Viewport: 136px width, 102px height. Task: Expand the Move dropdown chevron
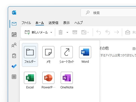coord(88,32)
